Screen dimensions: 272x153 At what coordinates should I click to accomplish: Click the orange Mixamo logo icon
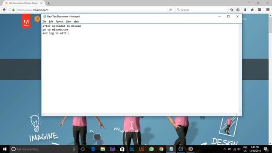(x=37, y=19)
